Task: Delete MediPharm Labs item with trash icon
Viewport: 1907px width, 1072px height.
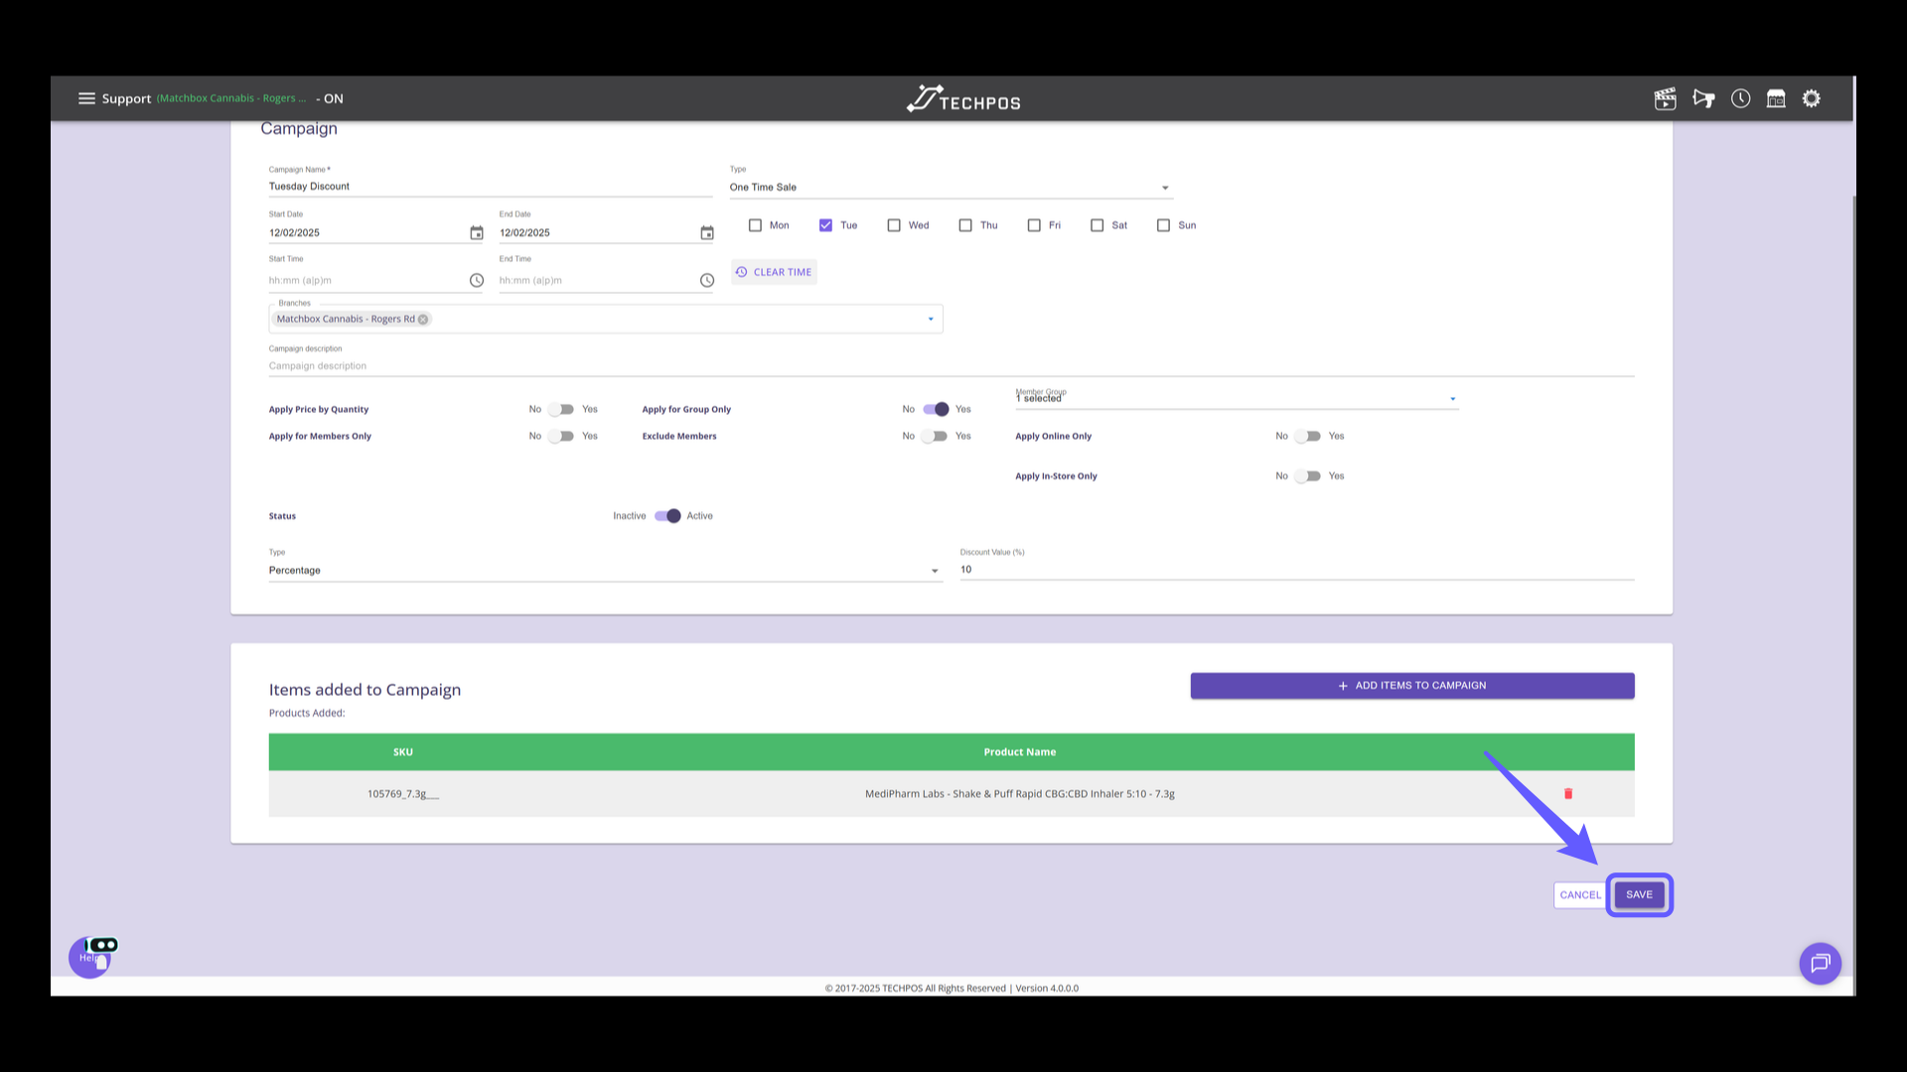Action: coord(1568,794)
